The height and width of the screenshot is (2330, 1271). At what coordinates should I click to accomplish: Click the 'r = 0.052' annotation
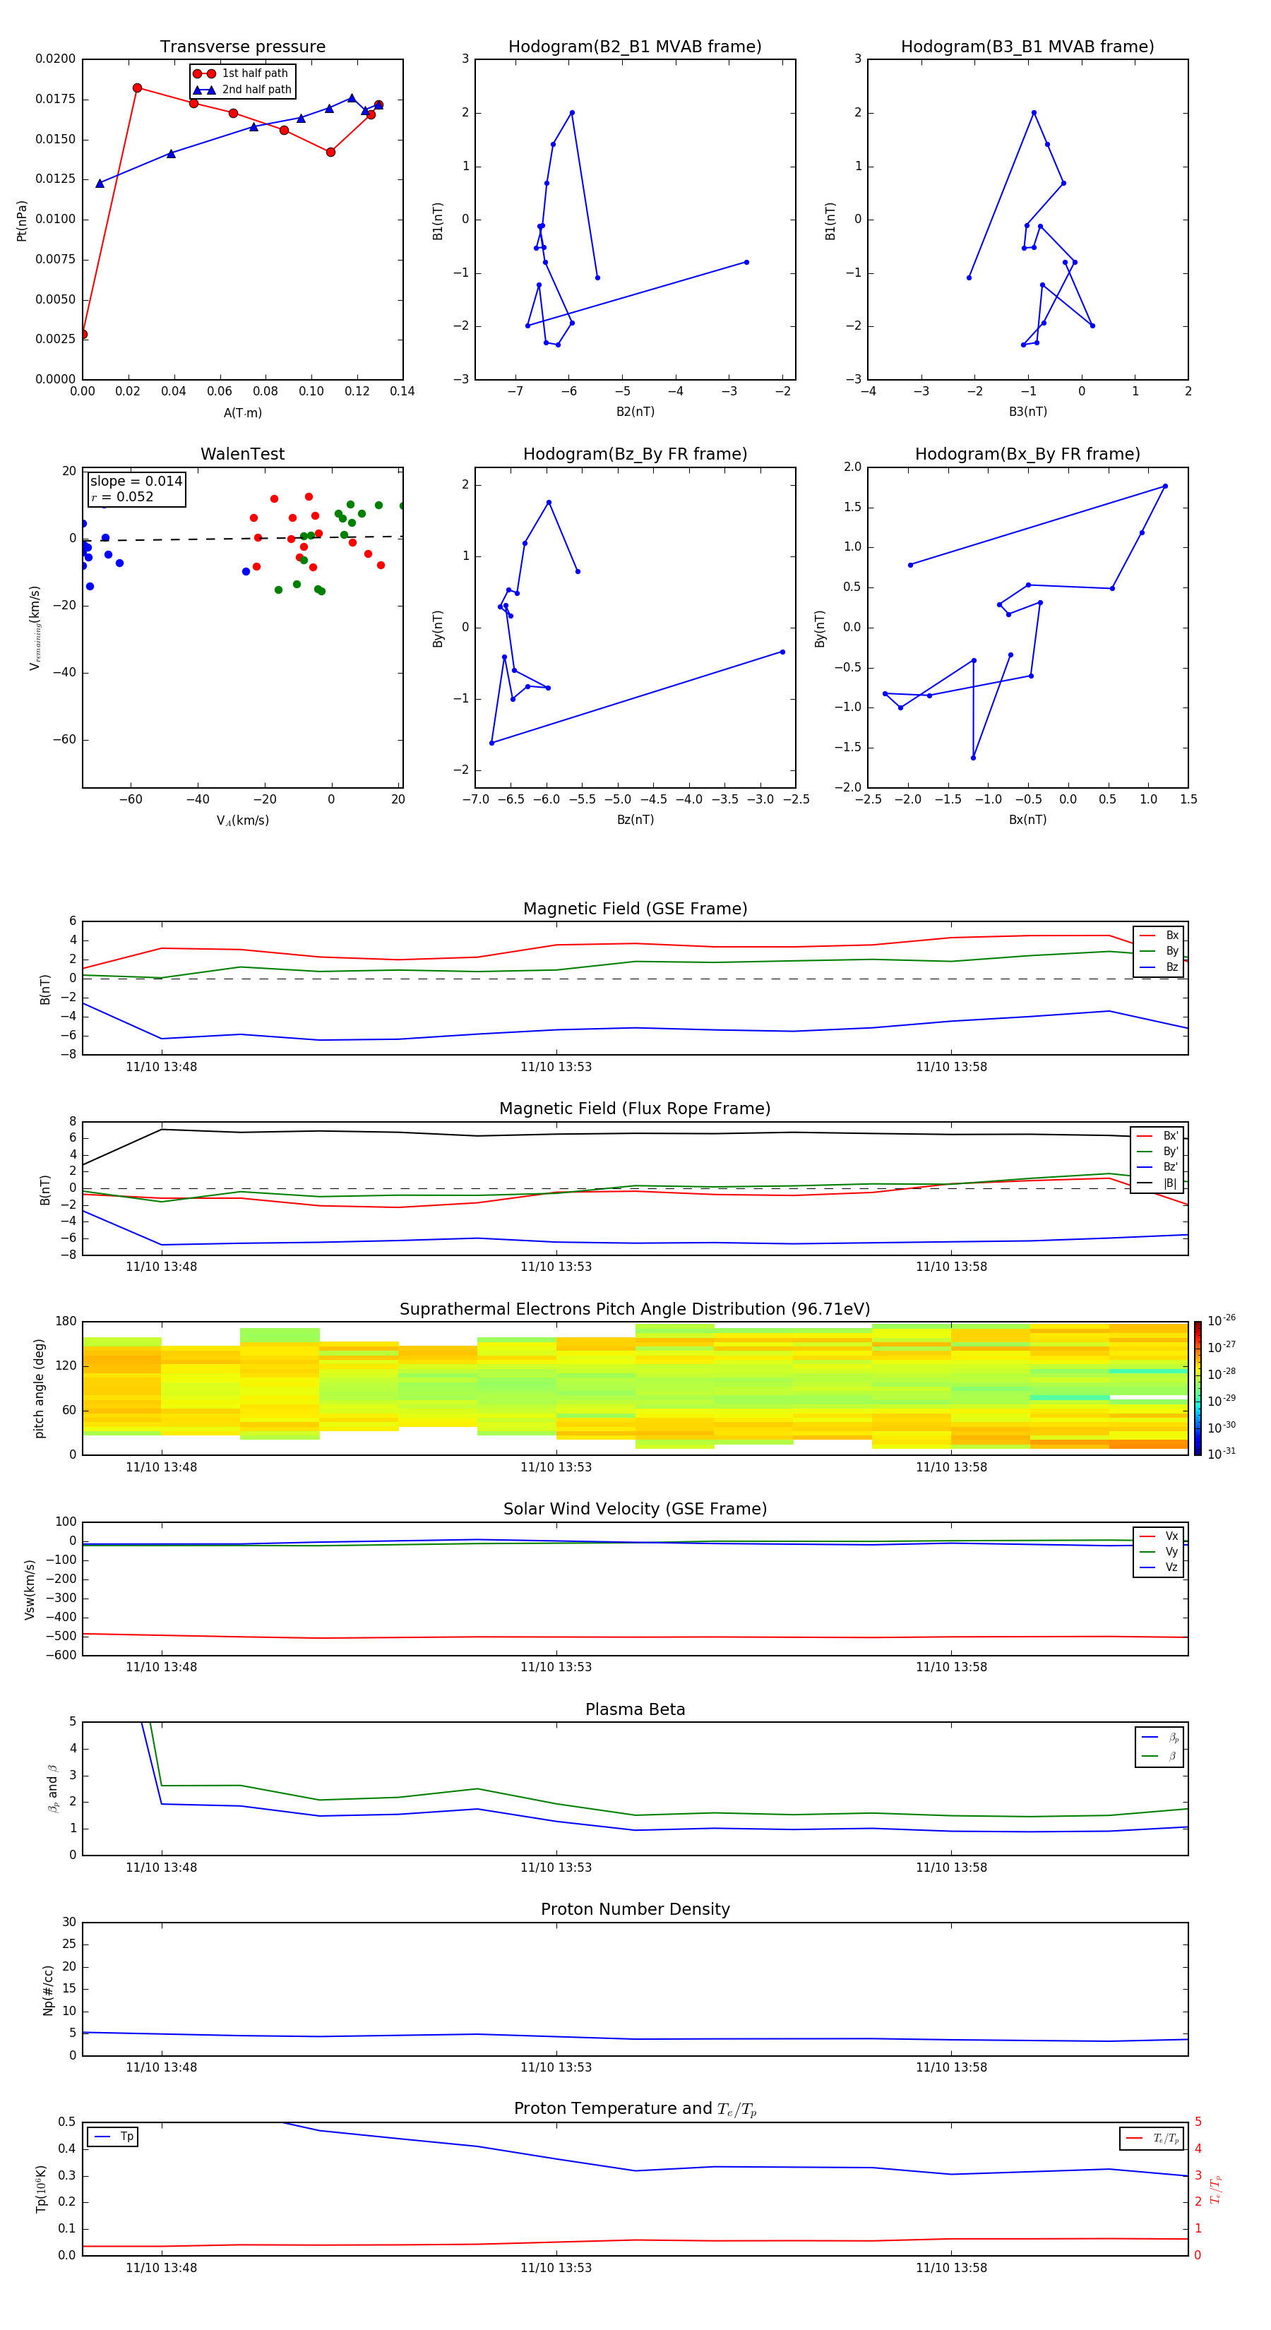pyautogui.click(x=122, y=496)
